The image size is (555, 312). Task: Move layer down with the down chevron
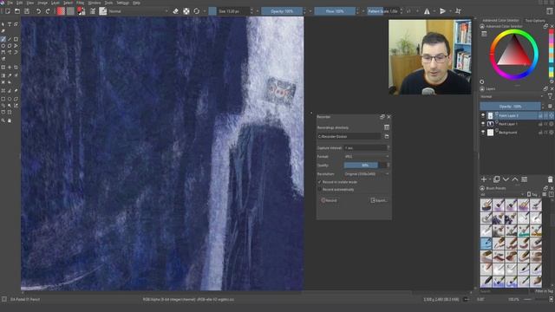pos(506,179)
